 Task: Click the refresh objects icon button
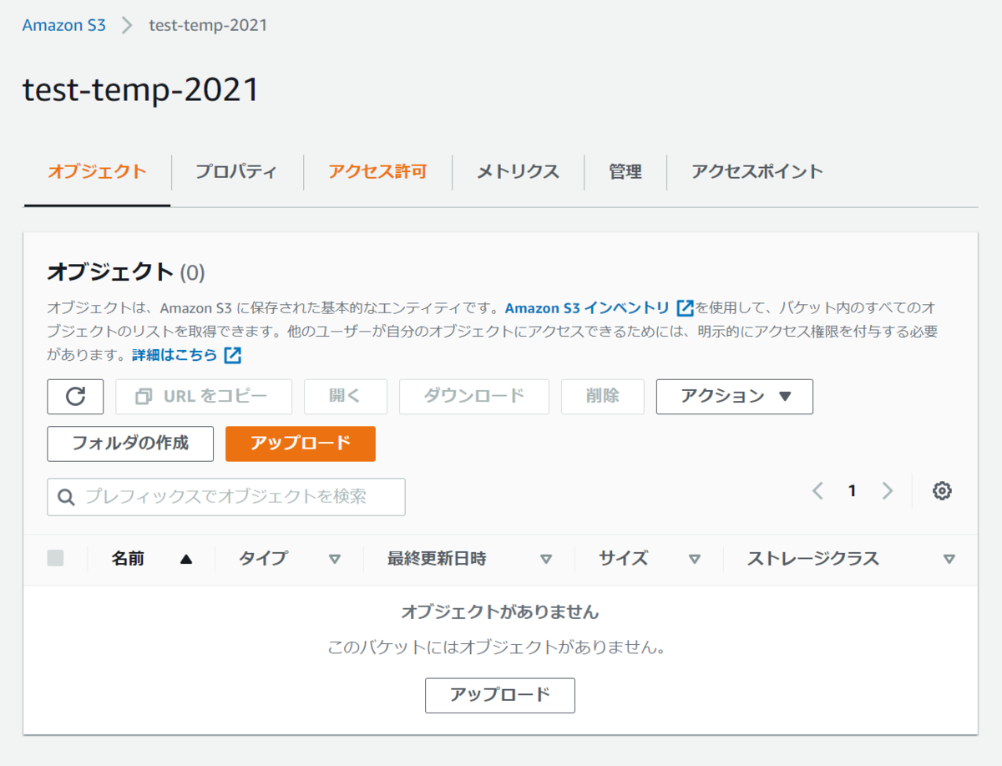(x=75, y=397)
